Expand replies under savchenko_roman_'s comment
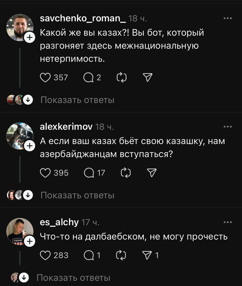 click(77, 100)
